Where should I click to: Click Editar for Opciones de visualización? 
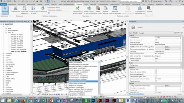(x=167, y=49)
